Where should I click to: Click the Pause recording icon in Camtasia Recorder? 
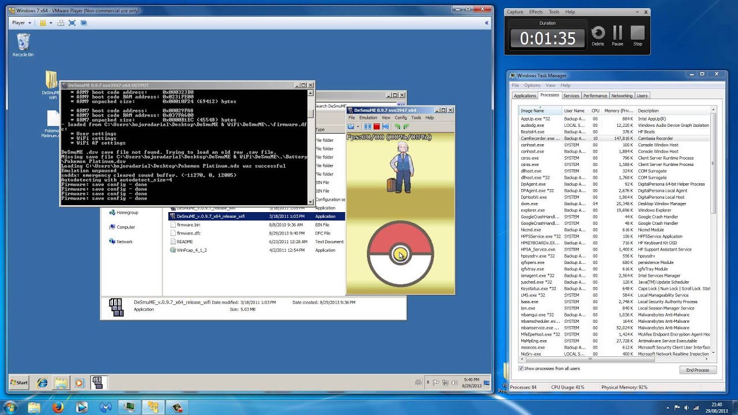tap(616, 33)
